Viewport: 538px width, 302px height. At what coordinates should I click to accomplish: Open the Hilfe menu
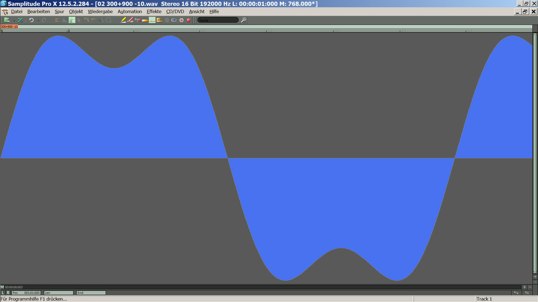pos(214,12)
